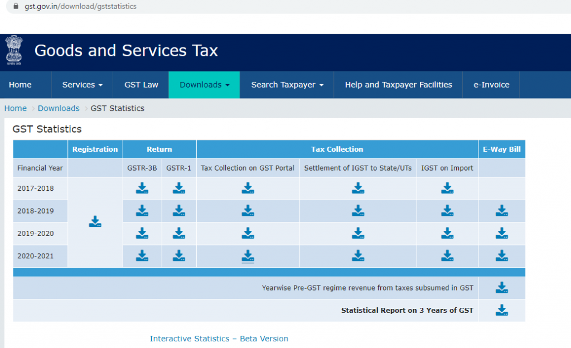Image resolution: width=571 pixels, height=348 pixels.
Task: Expand the Services dropdown menu
Action: tap(82, 85)
